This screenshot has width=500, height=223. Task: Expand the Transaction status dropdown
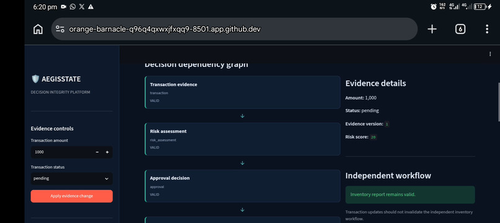pos(72,179)
